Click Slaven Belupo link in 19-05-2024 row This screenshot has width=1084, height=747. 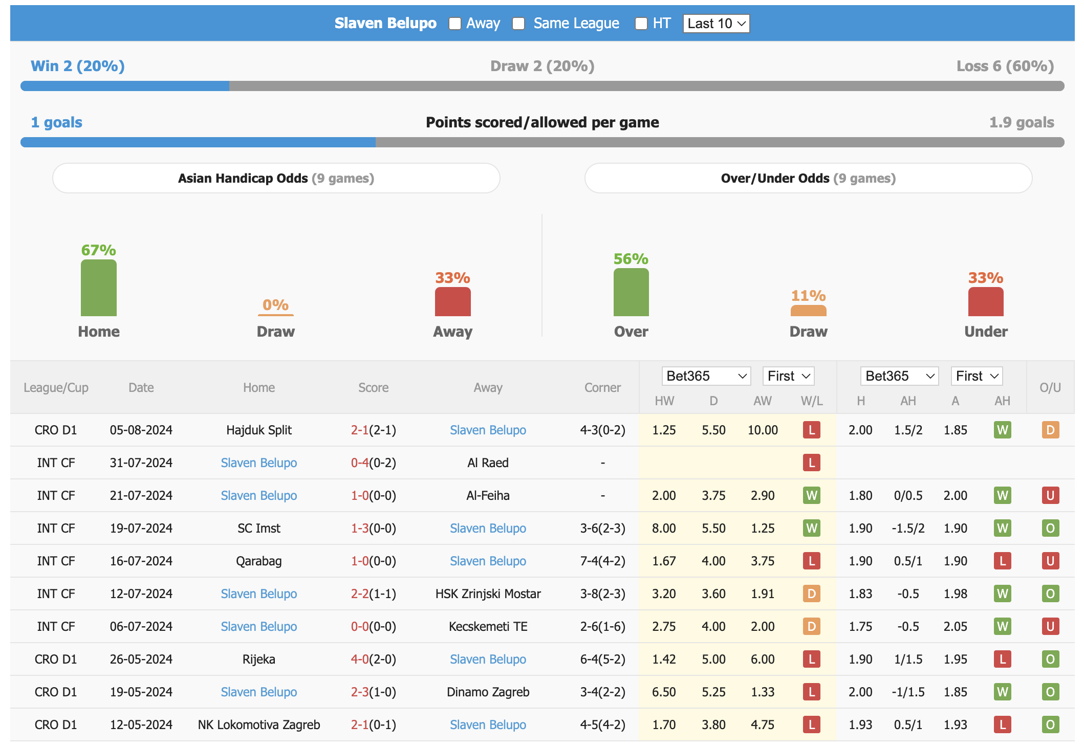click(x=258, y=692)
